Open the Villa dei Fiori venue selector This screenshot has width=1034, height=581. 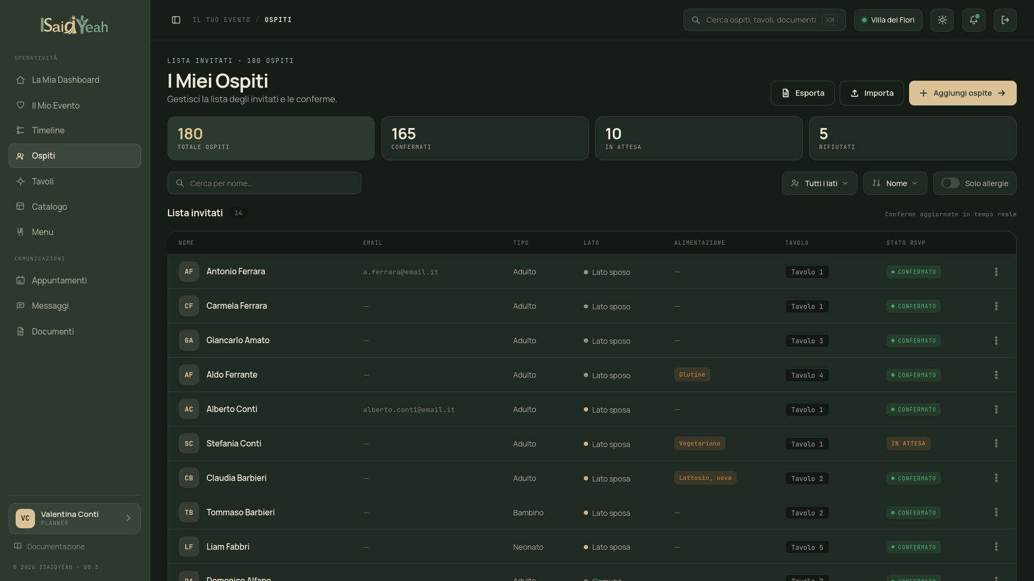click(888, 20)
